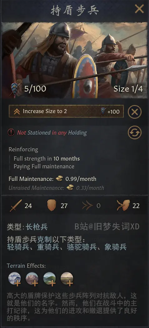This screenshot has height=328, width=149.
Task: Click the reddish rocky hills terrain icon
Action: (32, 279)
